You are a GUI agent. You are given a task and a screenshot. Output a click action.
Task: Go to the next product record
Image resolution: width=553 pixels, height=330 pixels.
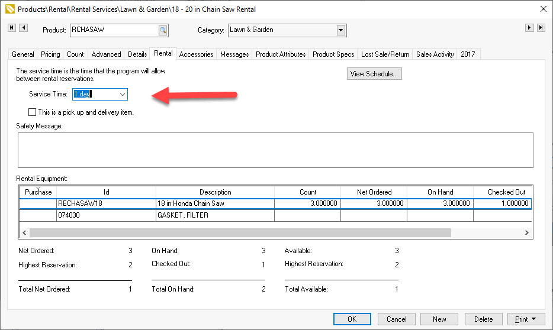pos(530,28)
